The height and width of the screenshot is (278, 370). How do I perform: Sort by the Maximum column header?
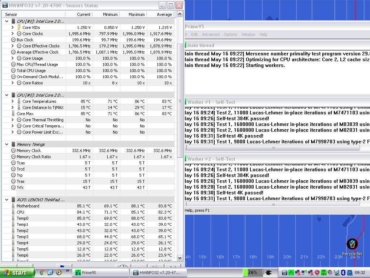pos(133,14)
